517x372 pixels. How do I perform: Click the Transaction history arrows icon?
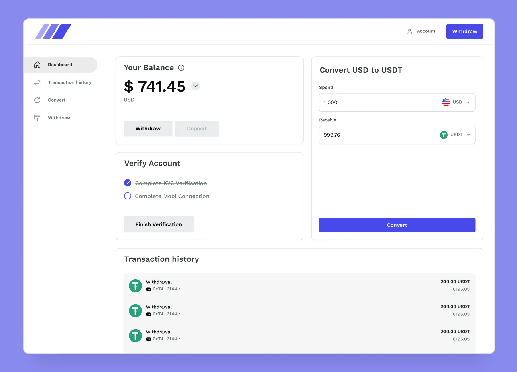click(x=37, y=82)
